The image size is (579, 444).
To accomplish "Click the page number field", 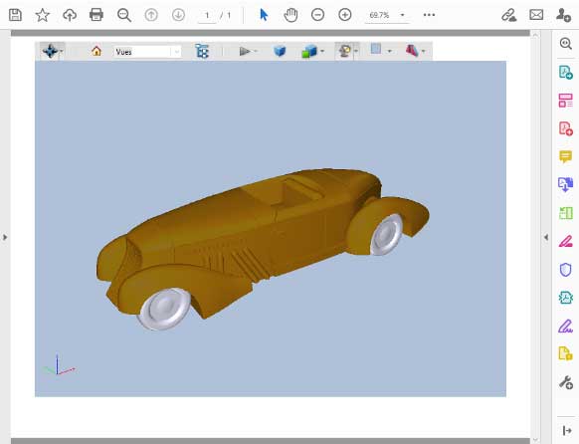I will [207, 16].
